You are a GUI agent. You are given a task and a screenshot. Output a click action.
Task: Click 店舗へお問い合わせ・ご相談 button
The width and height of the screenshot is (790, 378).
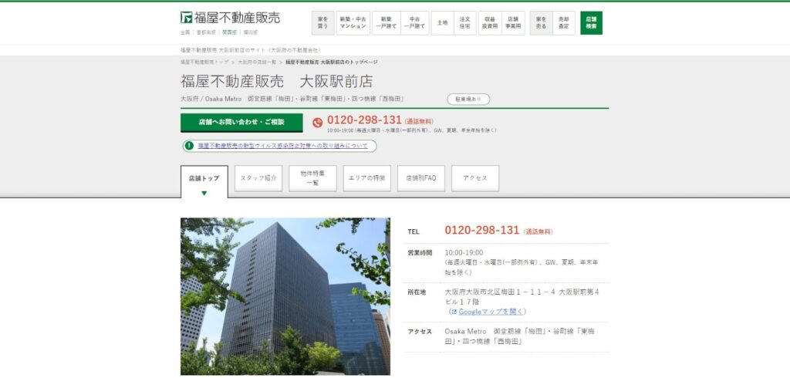pyautogui.click(x=241, y=123)
